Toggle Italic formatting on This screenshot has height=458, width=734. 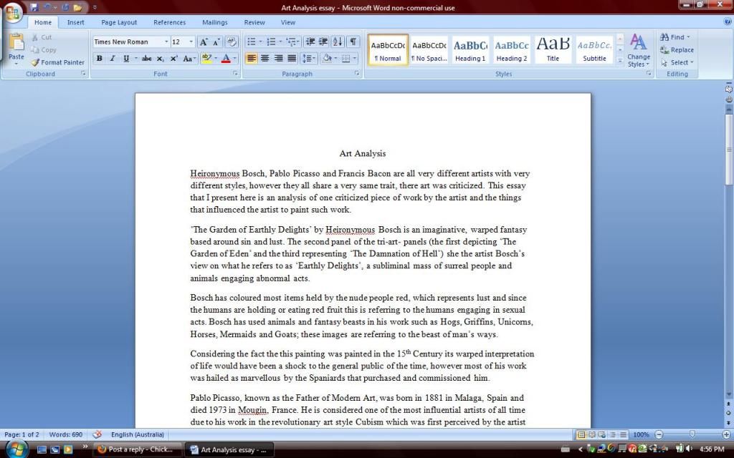click(112, 59)
